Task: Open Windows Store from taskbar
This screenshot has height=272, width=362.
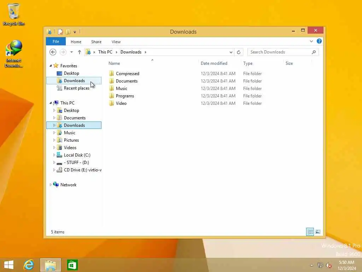Action: pyautogui.click(x=72, y=265)
